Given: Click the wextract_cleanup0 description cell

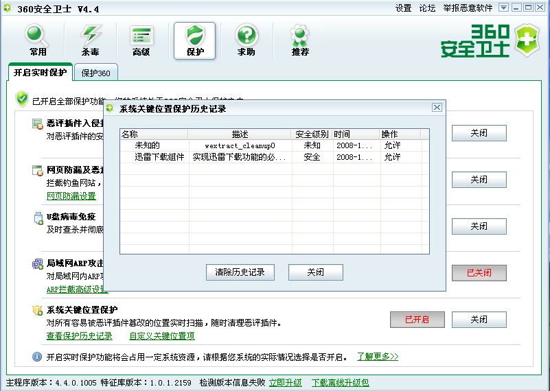Looking at the screenshot, I should 240,145.
